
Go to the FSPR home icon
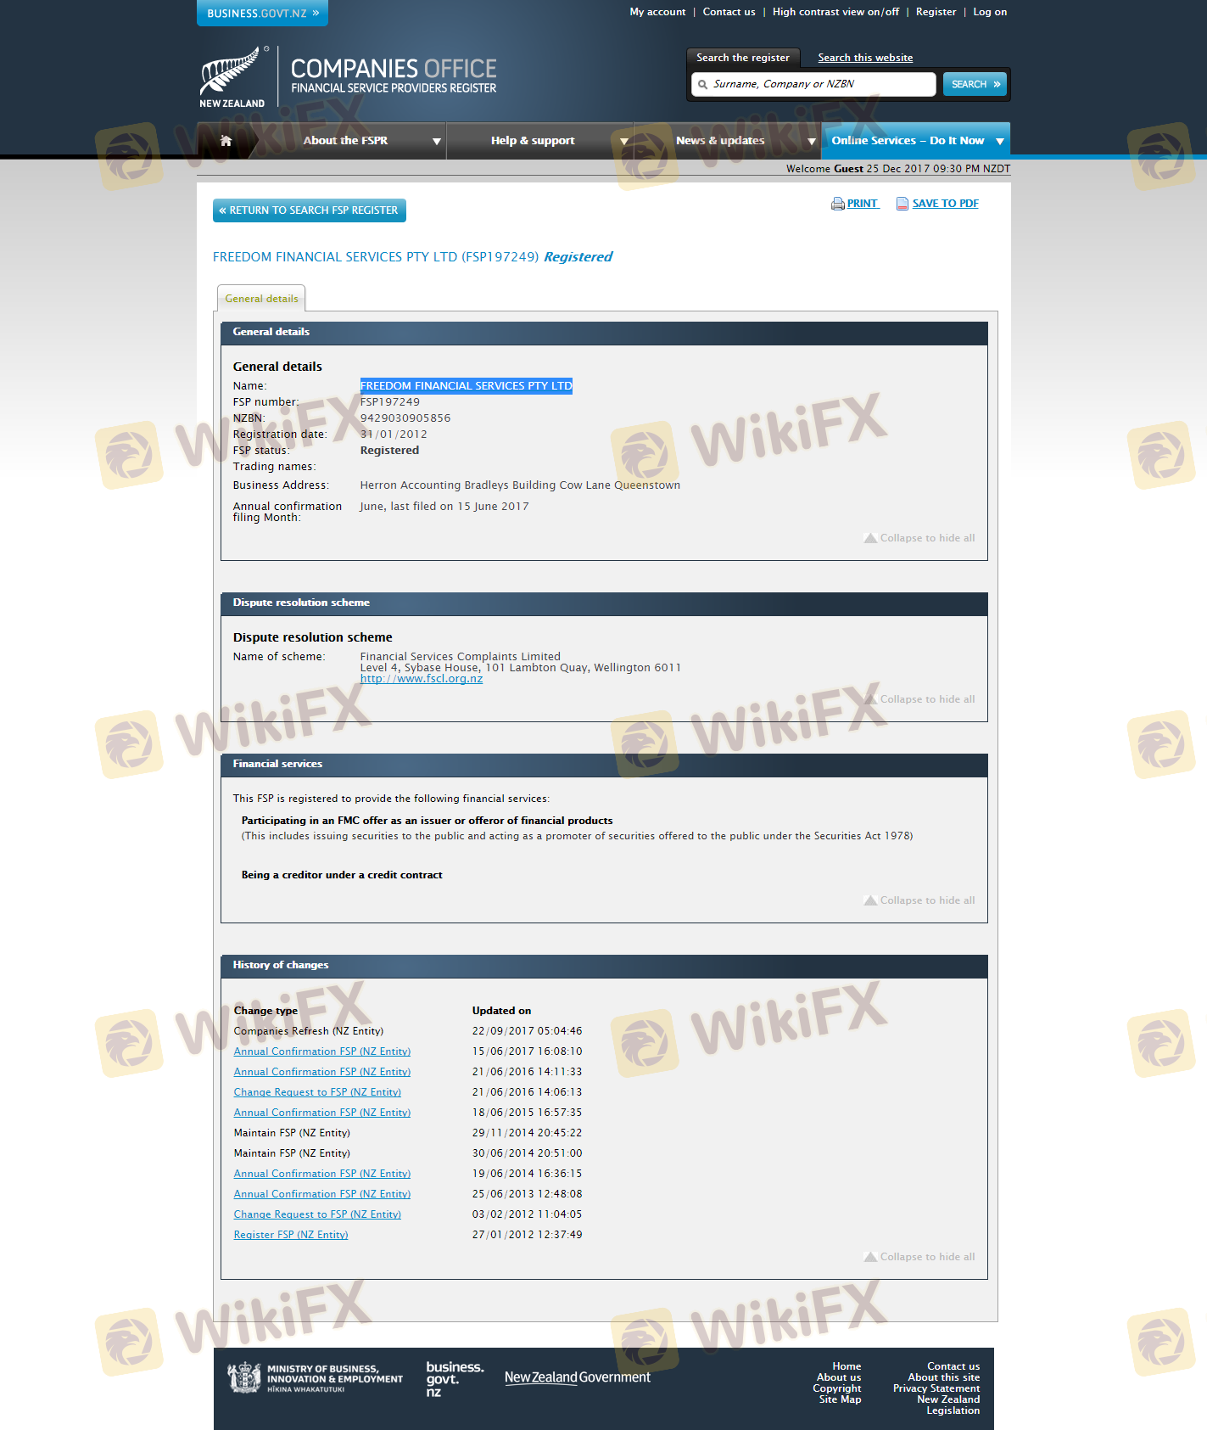point(226,141)
